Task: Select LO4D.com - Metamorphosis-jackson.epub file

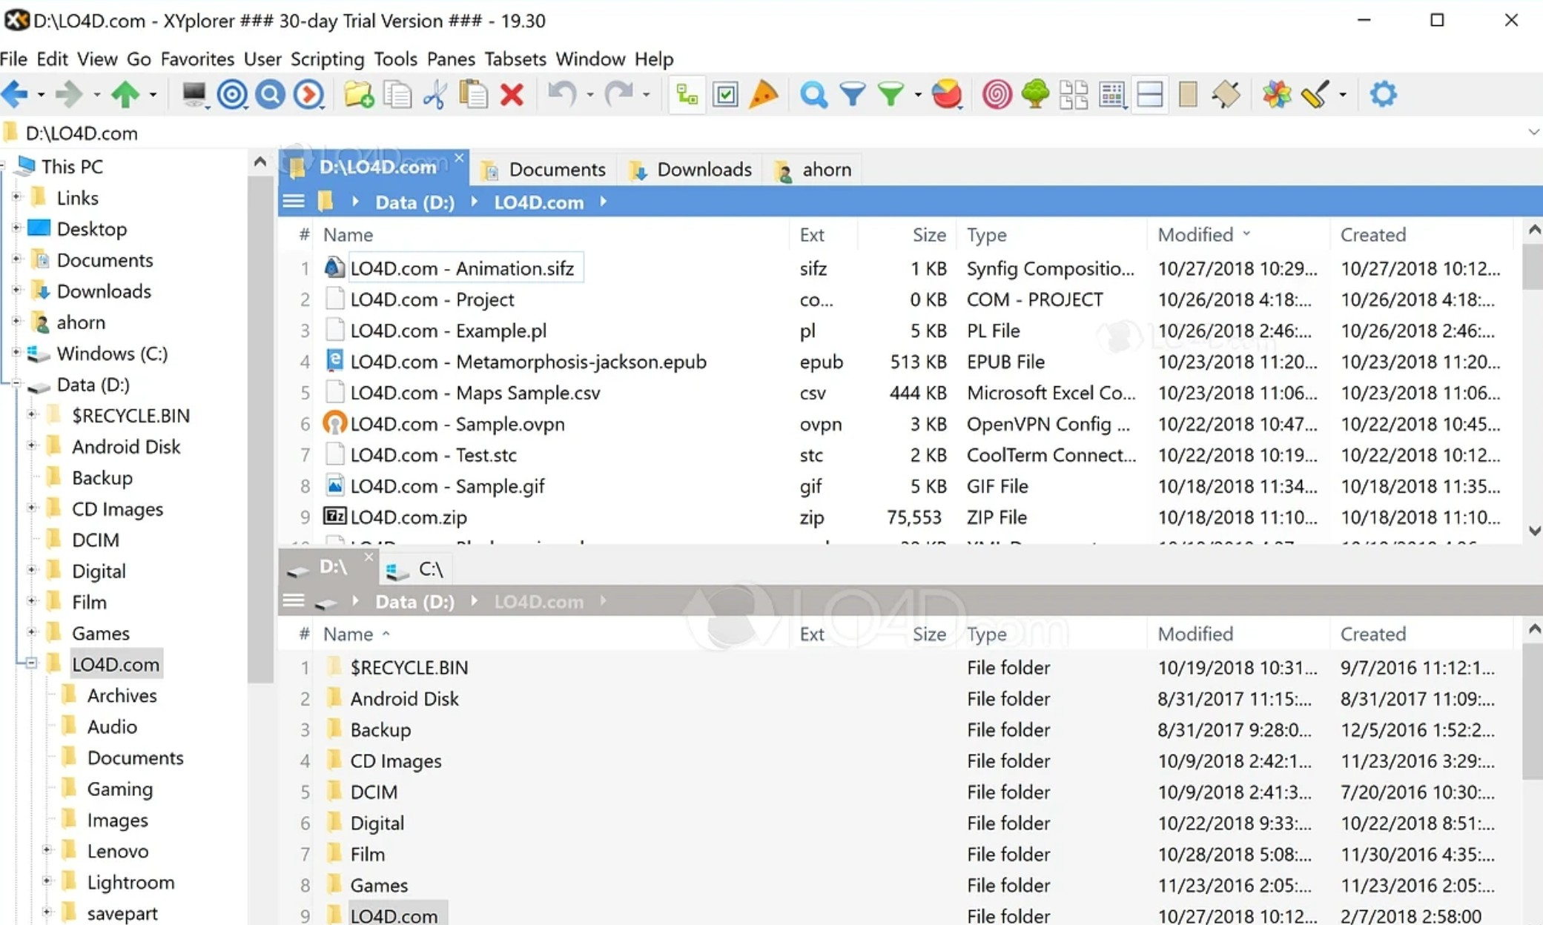Action: [x=528, y=362]
